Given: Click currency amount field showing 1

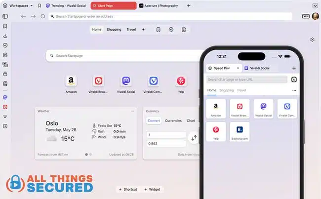Looking at the screenshot, I should pyautogui.click(x=166, y=135).
